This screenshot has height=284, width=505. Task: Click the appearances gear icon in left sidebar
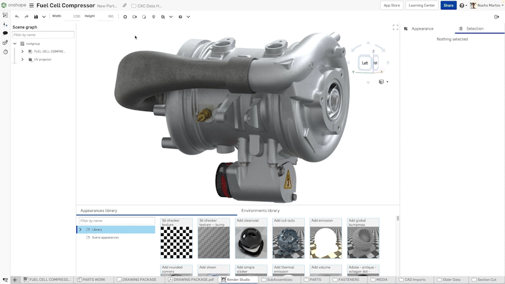click(x=5, y=42)
